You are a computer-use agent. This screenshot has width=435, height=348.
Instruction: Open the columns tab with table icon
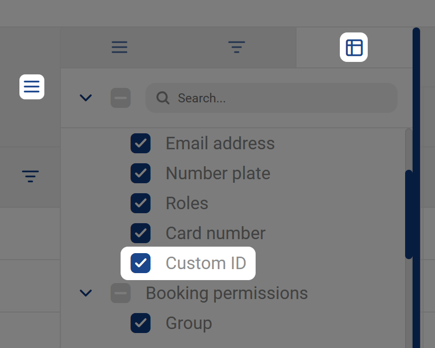click(354, 47)
